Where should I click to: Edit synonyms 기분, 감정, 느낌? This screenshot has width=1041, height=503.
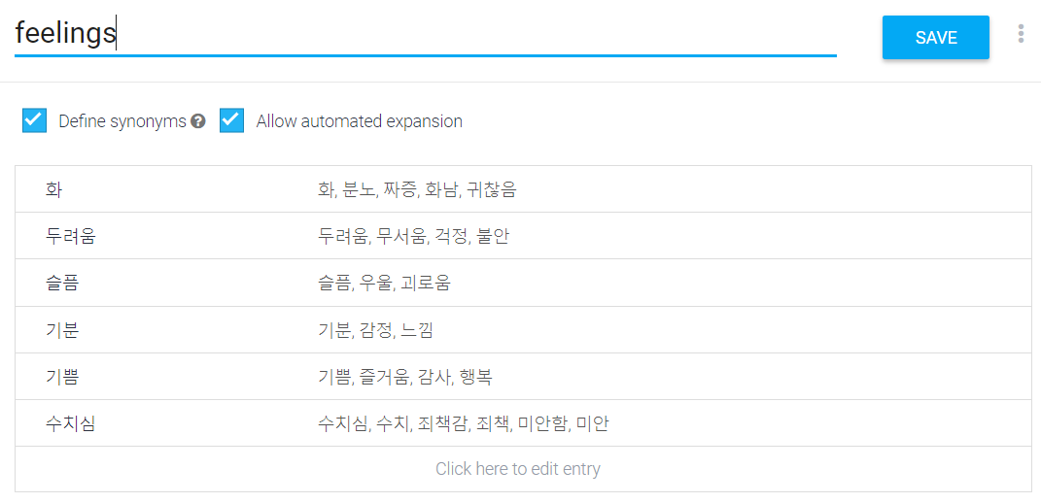376,330
